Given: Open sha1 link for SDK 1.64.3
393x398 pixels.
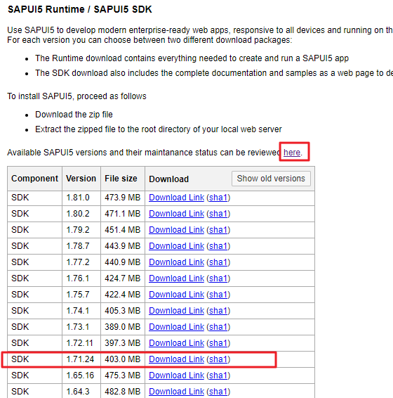Looking at the screenshot, I should (218, 392).
